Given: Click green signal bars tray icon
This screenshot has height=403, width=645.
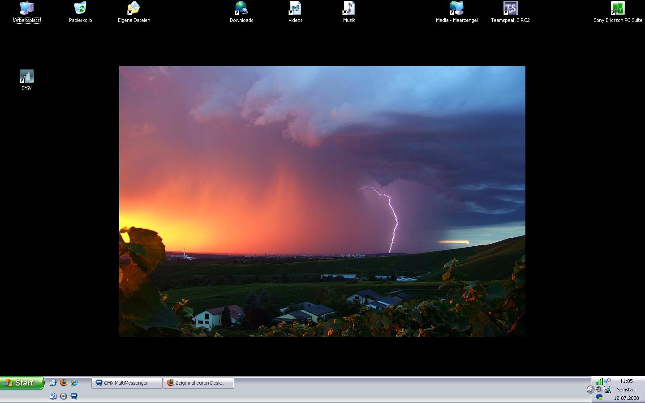Looking at the screenshot, I should click(x=599, y=382).
